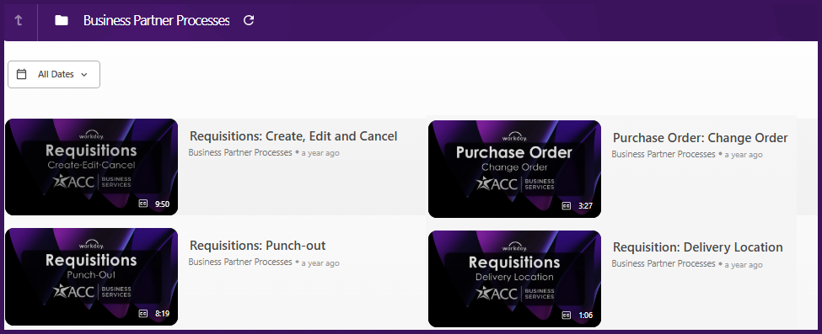The height and width of the screenshot is (334, 822).
Task: Open Purchase Order: Change Order title
Action: tap(701, 138)
